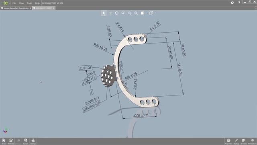Click the greyed-out bottom toolbar tool
Viewport: 257px width, 145px height.
point(18,141)
